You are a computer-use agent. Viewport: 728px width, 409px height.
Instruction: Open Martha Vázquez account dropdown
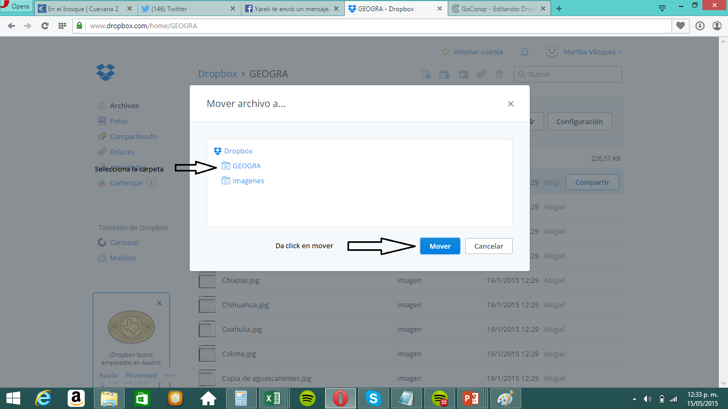pyautogui.click(x=593, y=52)
